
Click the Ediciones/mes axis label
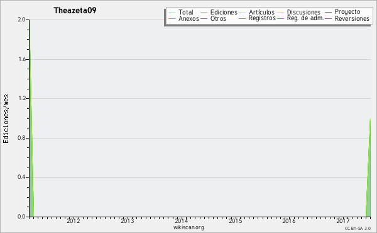click(6, 119)
